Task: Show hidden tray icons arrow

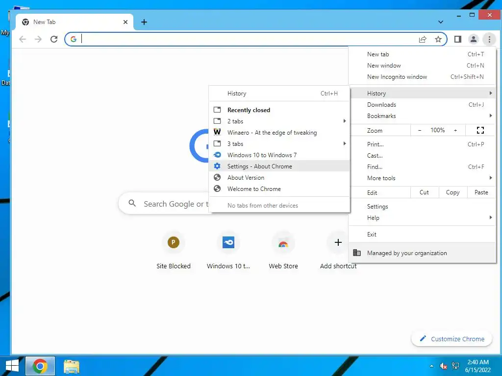Action: pos(431,366)
